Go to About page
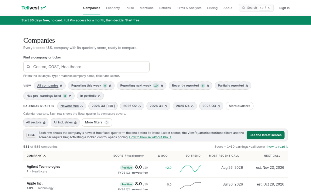The height and width of the screenshot is (194, 311). [228, 8]
